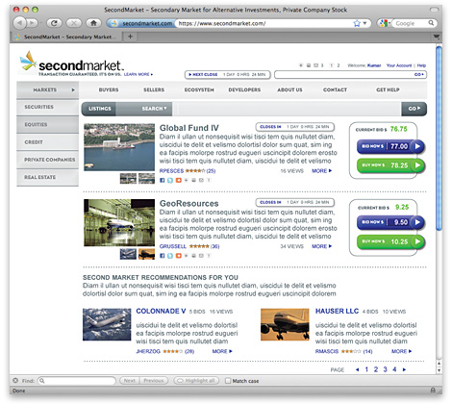Share Global Fund IV on Twitter
Screen dimensions: 452x404
pos(170,180)
